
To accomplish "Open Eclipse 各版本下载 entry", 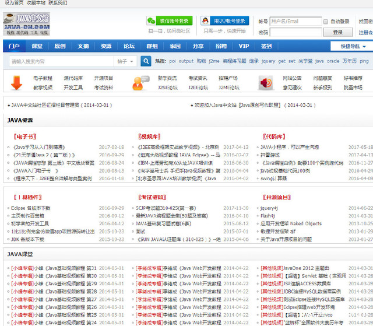I will click(x=31, y=208).
